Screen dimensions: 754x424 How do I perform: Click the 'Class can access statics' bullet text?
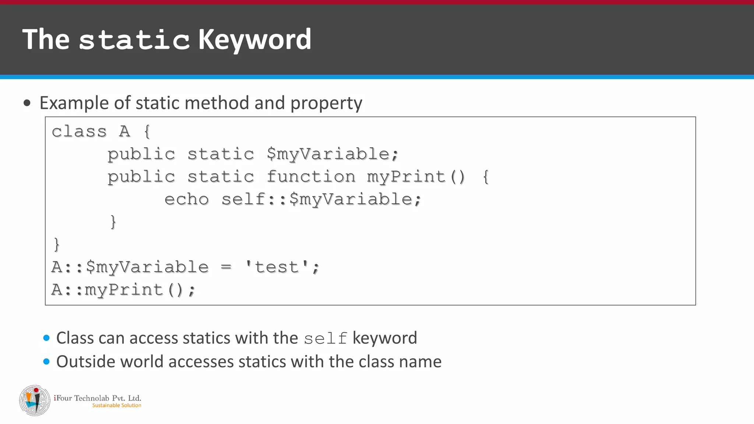pos(177,338)
